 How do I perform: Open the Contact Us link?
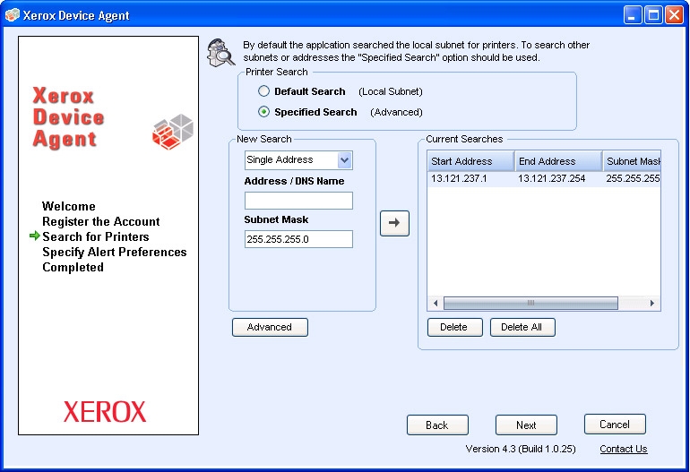[x=624, y=449]
